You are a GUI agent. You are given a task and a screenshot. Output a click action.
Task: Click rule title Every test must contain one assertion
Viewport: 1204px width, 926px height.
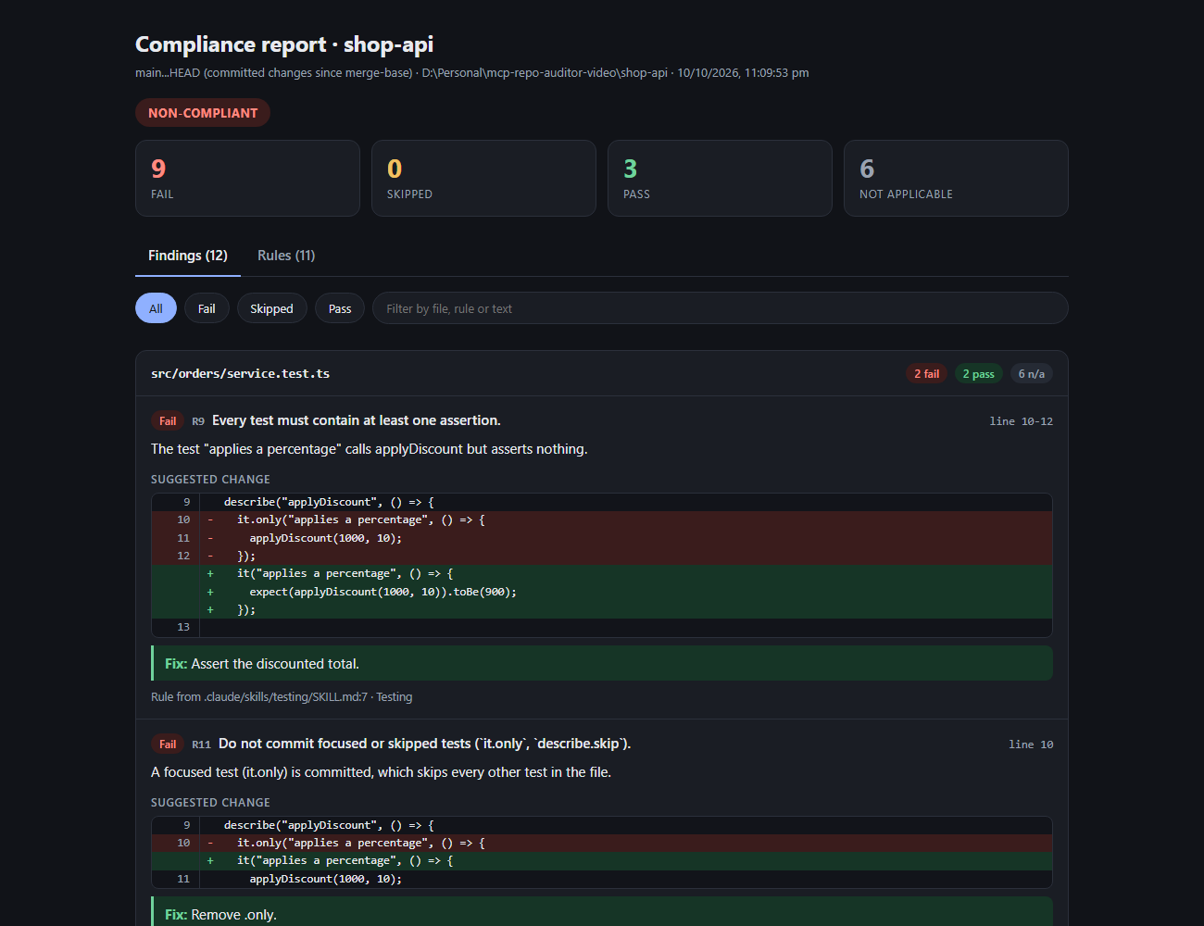pos(357,420)
